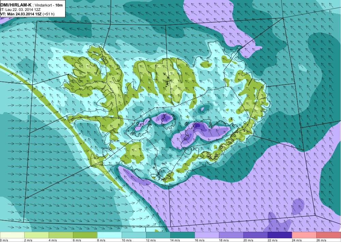Click the light green 2–4 m/s legend swatch
The width and height of the screenshot is (341, 242).
(x=36, y=235)
